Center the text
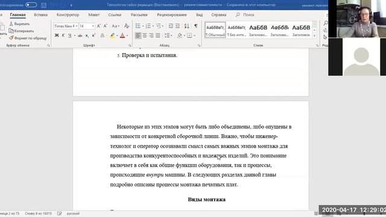The height and width of the screenshot is (217, 386). [x=145, y=36]
